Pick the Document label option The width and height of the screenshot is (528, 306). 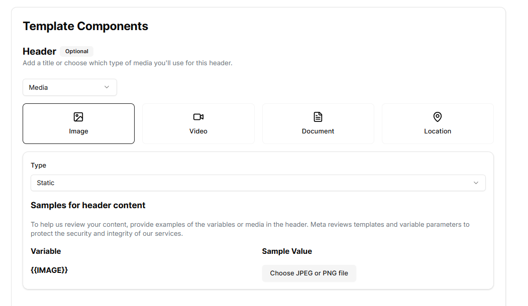(x=318, y=131)
